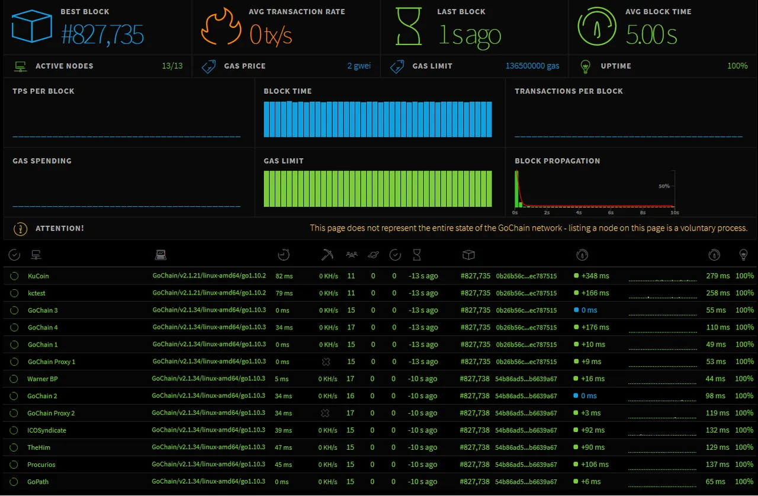Sort nodes by the pickaxe mining column
This screenshot has height=496, width=758.
click(x=326, y=255)
